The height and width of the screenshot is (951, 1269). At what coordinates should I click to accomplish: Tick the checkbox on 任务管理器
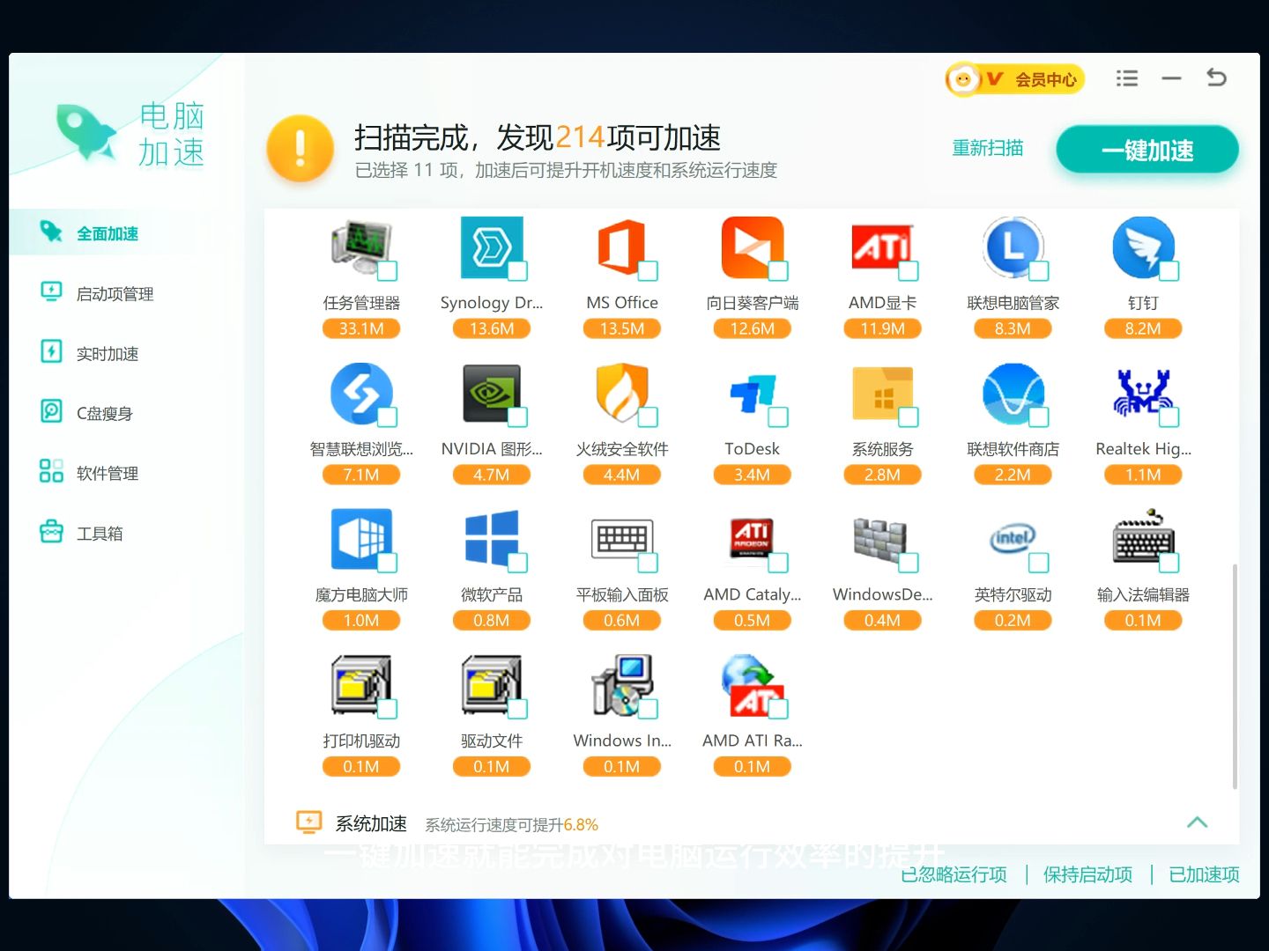pyautogui.click(x=388, y=271)
